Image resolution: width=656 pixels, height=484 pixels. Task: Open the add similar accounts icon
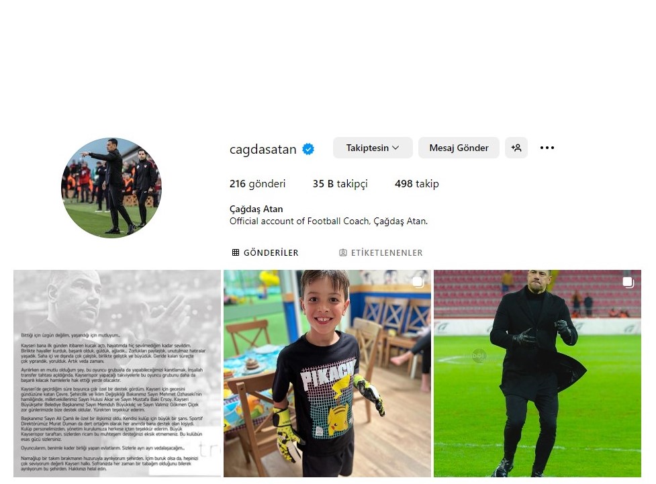516,148
